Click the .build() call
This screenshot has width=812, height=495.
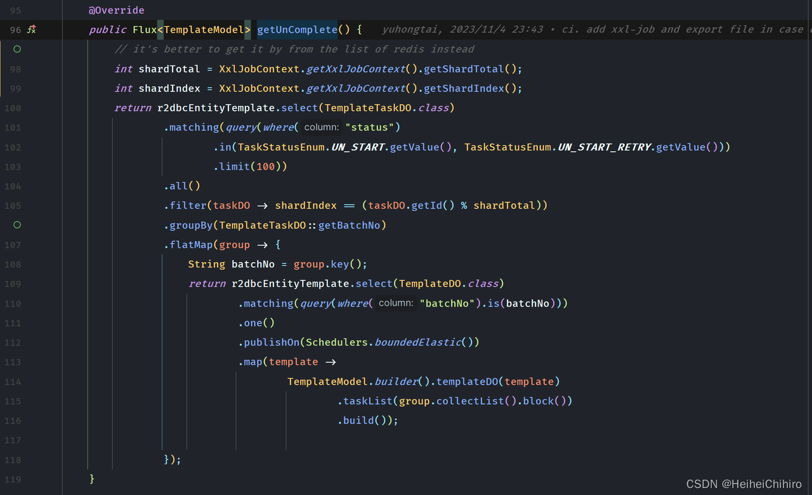click(362, 421)
